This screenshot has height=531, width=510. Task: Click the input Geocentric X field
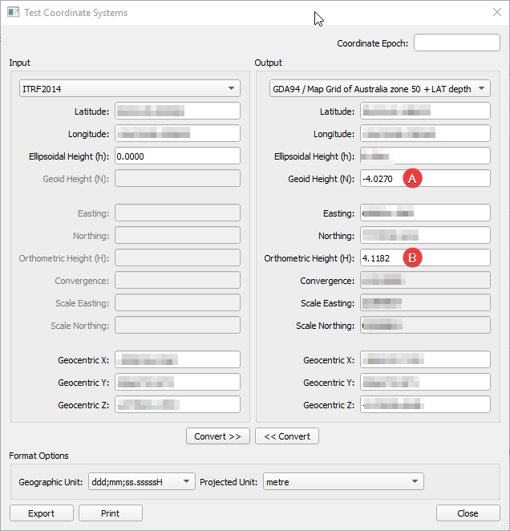[x=177, y=360]
